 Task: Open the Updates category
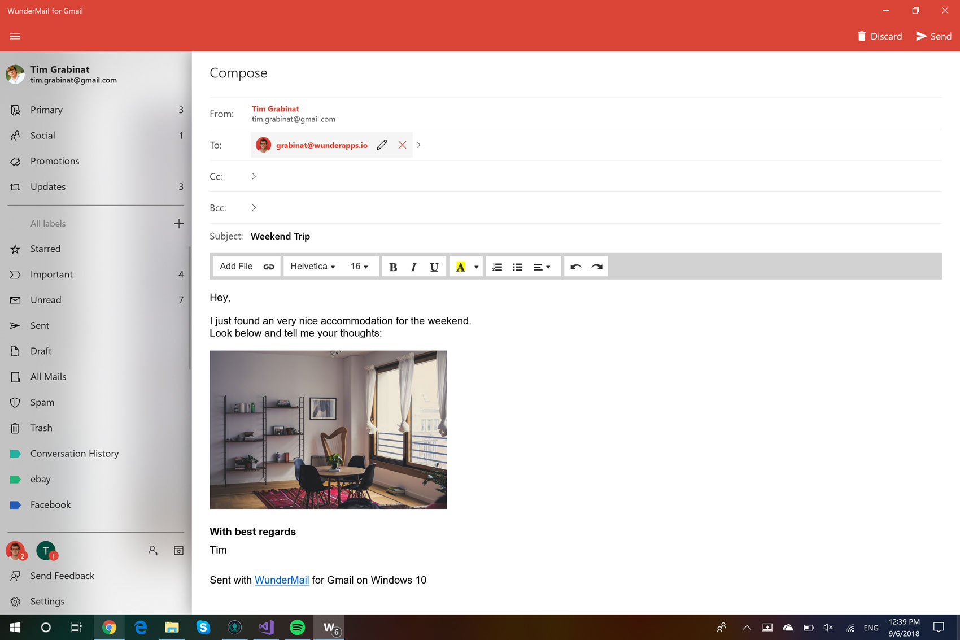[x=96, y=186]
